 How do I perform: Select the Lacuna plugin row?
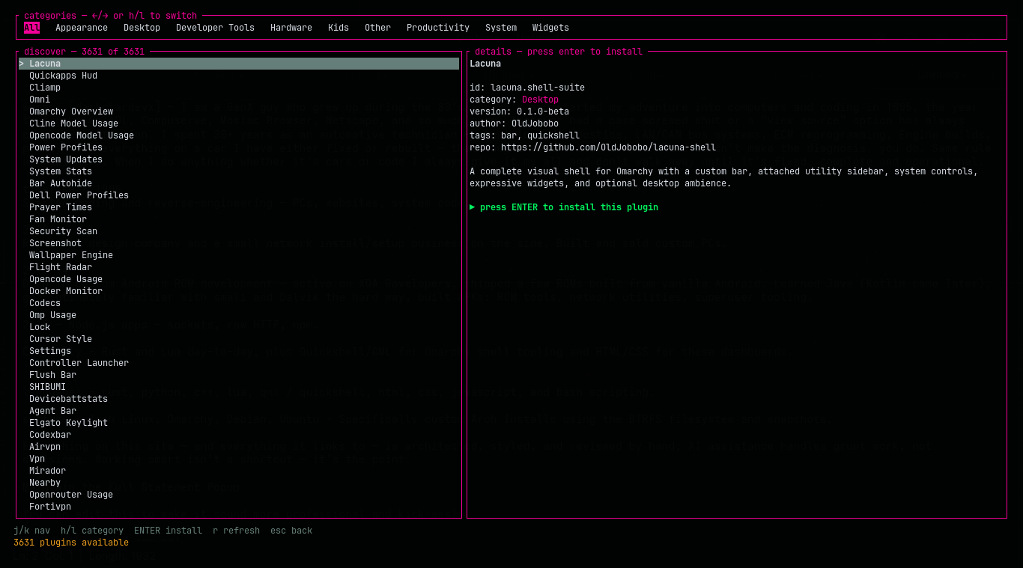[x=239, y=64]
